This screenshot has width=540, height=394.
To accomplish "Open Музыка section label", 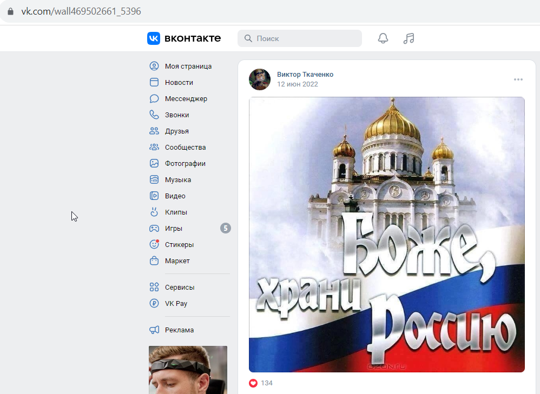I will [177, 179].
